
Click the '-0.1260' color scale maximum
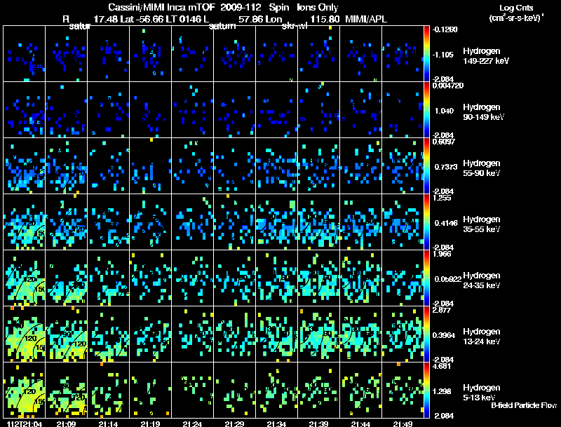point(445,29)
